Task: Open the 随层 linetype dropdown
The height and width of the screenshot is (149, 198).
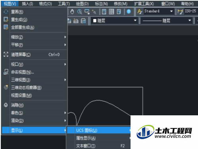Action: [x=190, y=21]
